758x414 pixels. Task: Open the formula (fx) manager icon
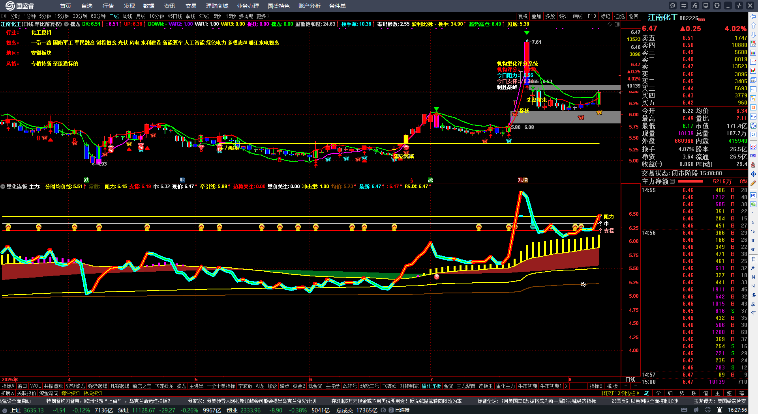[695, 6]
